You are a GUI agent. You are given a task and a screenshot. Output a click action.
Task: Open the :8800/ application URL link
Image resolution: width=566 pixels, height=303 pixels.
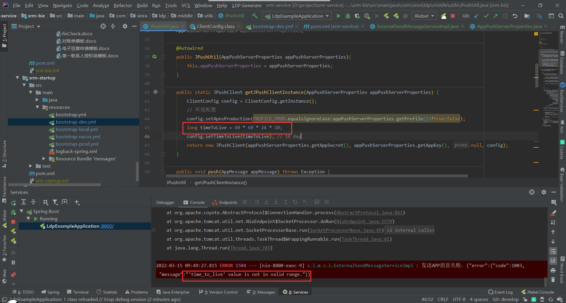tap(107, 226)
